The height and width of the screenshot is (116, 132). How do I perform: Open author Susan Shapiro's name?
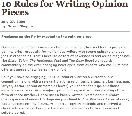[x=21, y=26]
